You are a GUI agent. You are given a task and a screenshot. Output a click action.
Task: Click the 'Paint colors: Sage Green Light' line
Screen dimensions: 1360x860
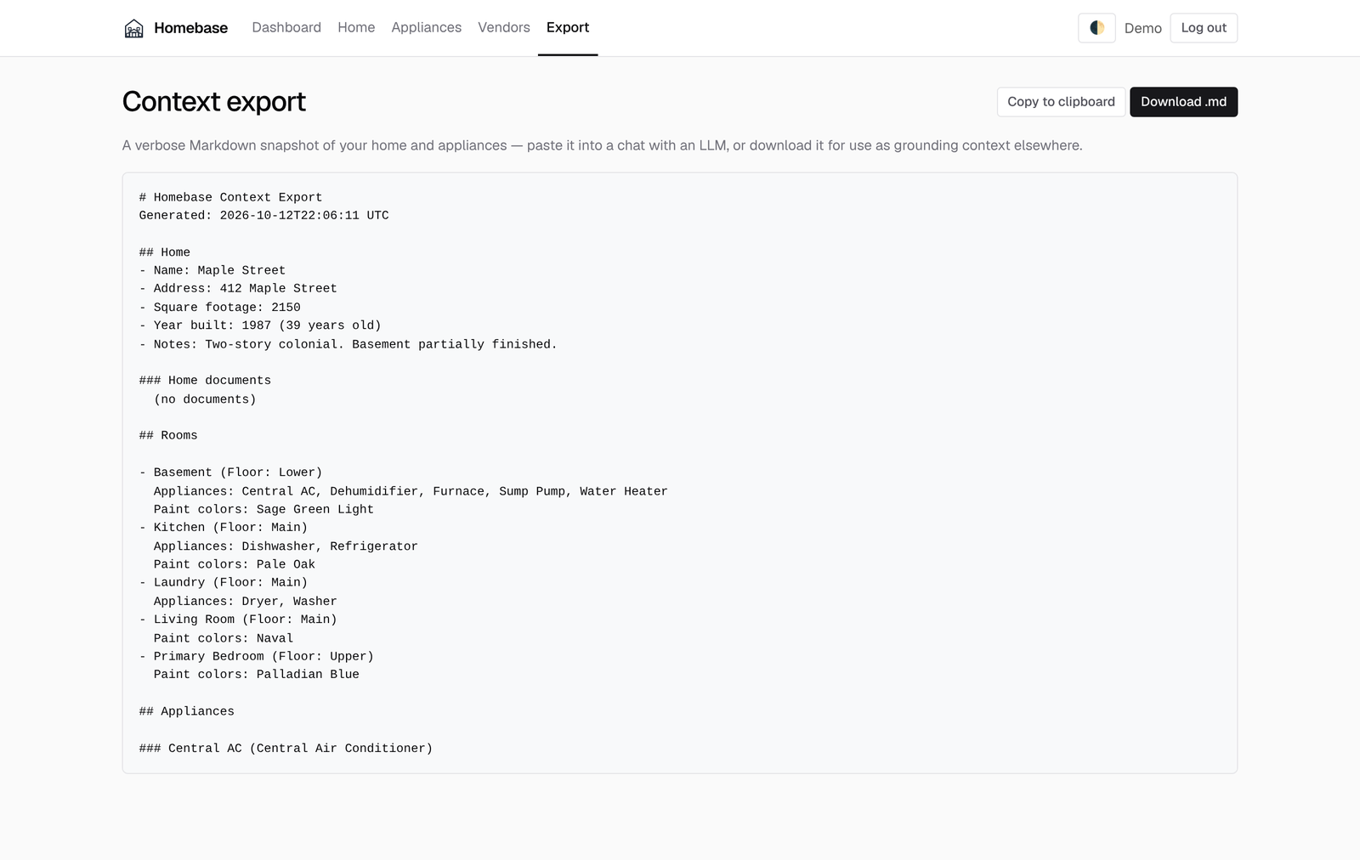(x=263, y=509)
